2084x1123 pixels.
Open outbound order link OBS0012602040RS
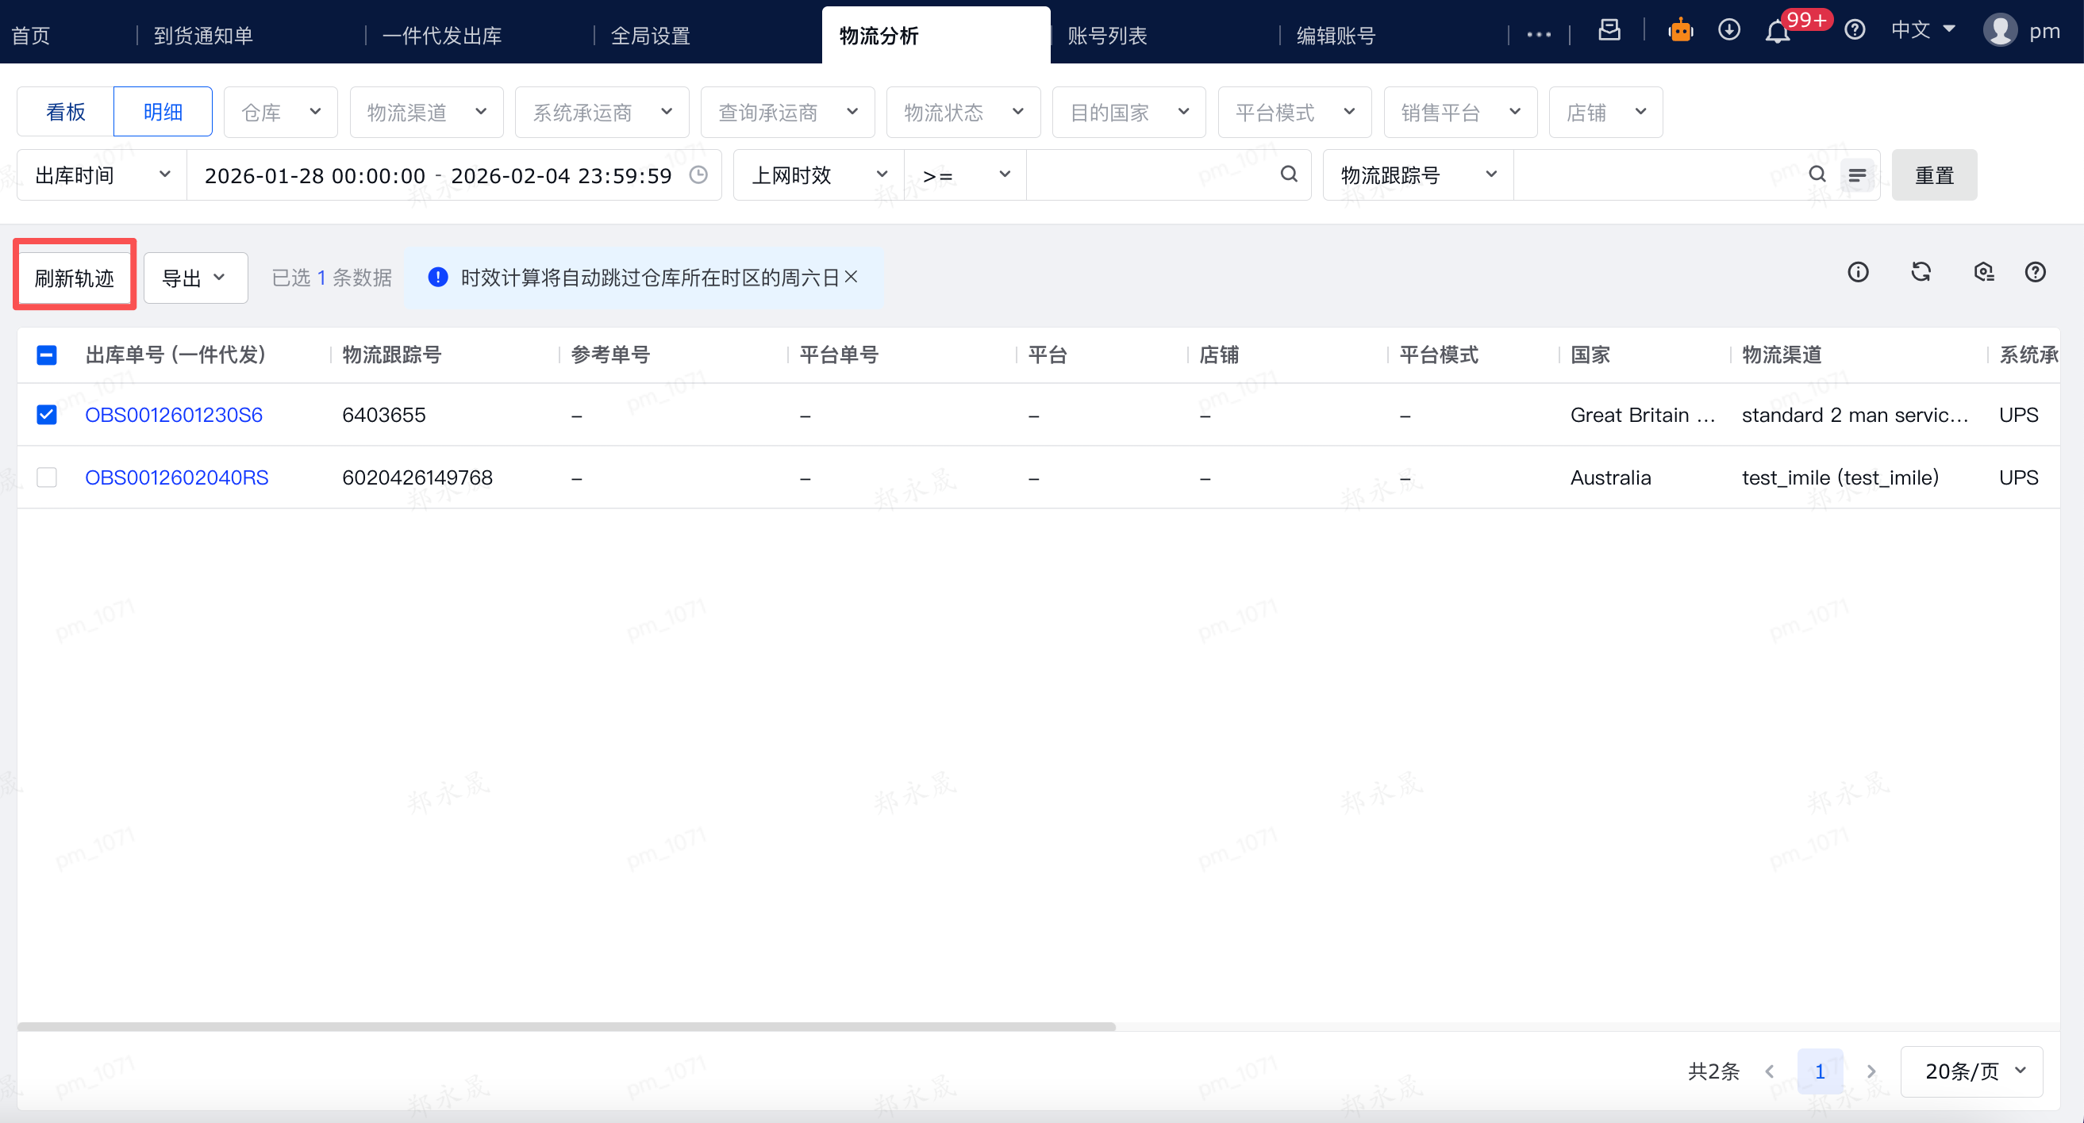pos(176,477)
